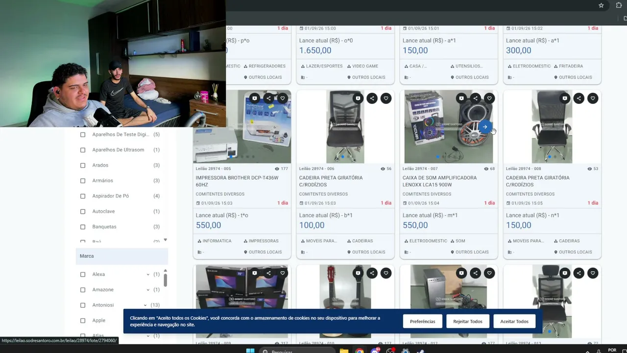Show next photo of Lenoxx speaker

(485, 127)
